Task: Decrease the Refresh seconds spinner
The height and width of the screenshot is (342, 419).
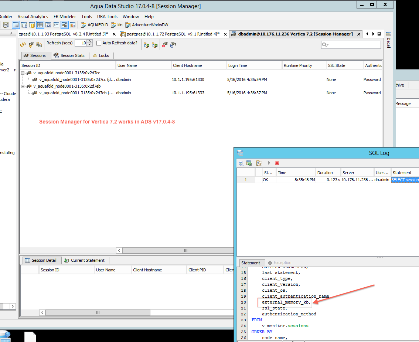Action: click(90, 44)
